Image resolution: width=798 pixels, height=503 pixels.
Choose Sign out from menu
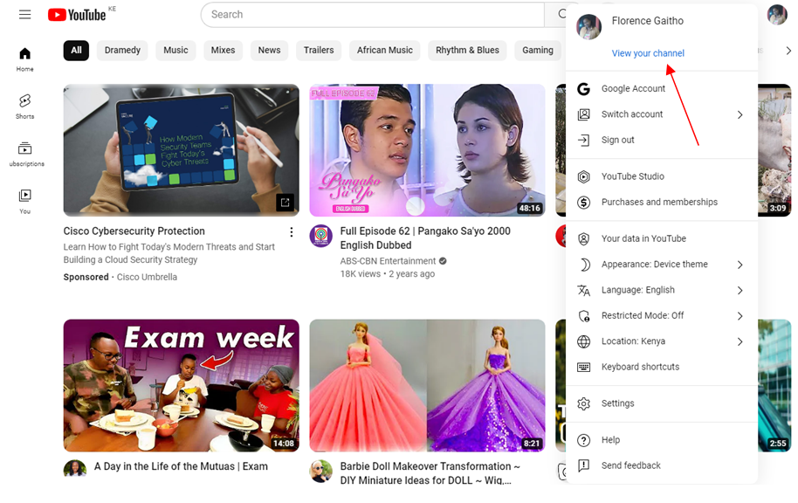[617, 140]
